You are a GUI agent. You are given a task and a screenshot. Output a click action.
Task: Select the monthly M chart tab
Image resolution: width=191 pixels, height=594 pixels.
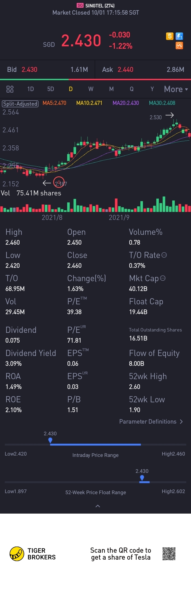click(111, 89)
